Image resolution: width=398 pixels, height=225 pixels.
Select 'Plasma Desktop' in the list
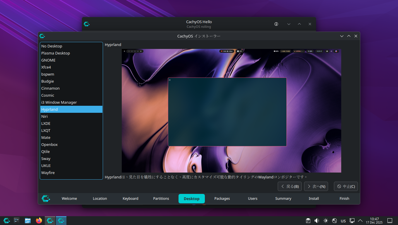point(71,53)
